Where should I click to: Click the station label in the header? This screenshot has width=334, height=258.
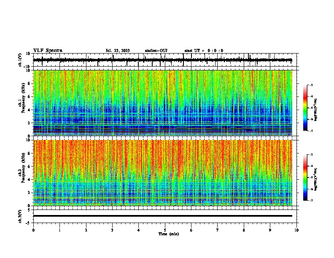[x=156, y=51]
